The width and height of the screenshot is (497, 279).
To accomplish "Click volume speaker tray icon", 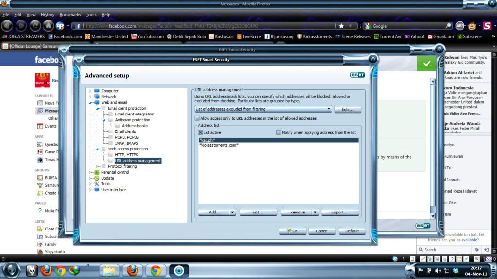I will tap(438, 271).
